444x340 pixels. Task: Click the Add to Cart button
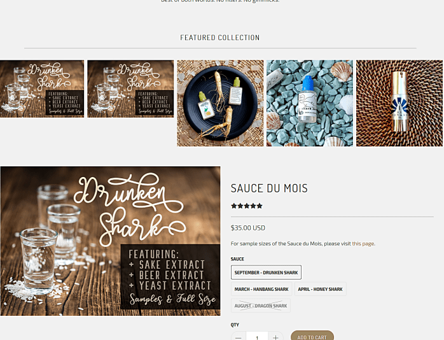tap(312, 336)
